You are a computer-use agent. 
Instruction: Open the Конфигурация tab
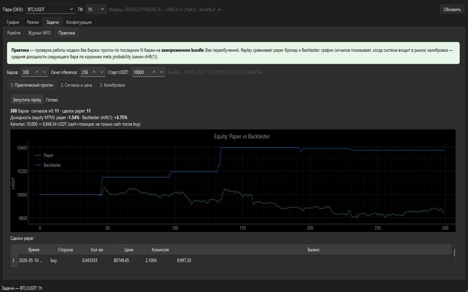click(79, 22)
